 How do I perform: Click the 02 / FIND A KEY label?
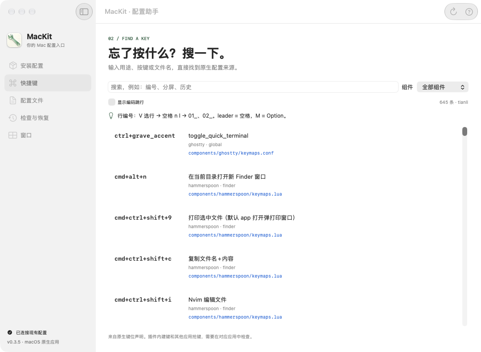pos(129,39)
